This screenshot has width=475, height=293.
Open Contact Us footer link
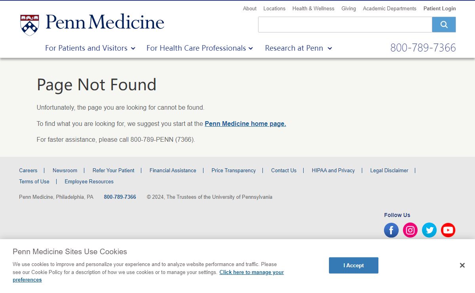[284, 170]
